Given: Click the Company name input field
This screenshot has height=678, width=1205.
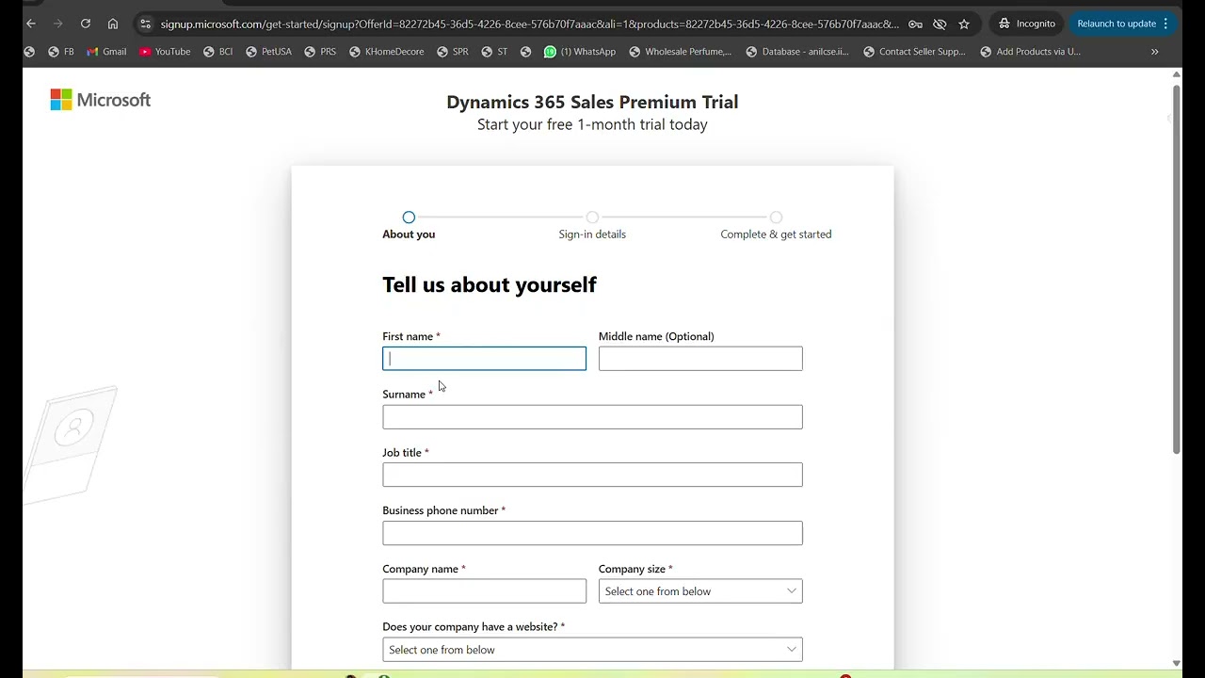Looking at the screenshot, I should (x=484, y=591).
